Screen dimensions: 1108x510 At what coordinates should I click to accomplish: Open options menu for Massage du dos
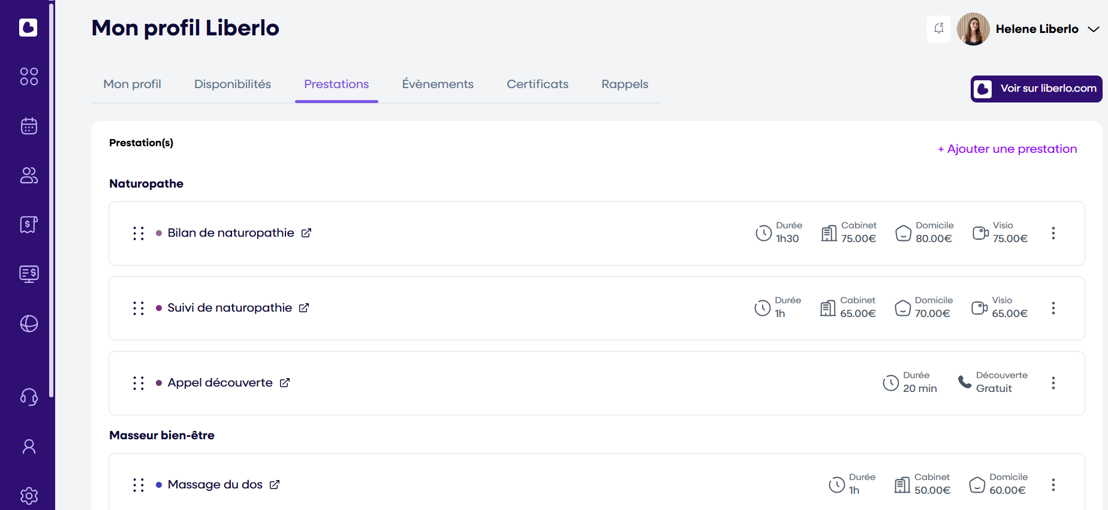1053,485
